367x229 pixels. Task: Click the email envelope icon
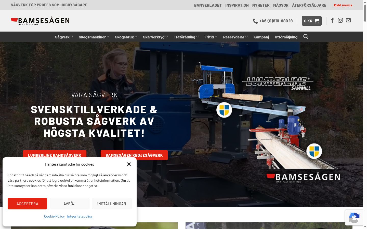pyautogui.click(x=348, y=20)
